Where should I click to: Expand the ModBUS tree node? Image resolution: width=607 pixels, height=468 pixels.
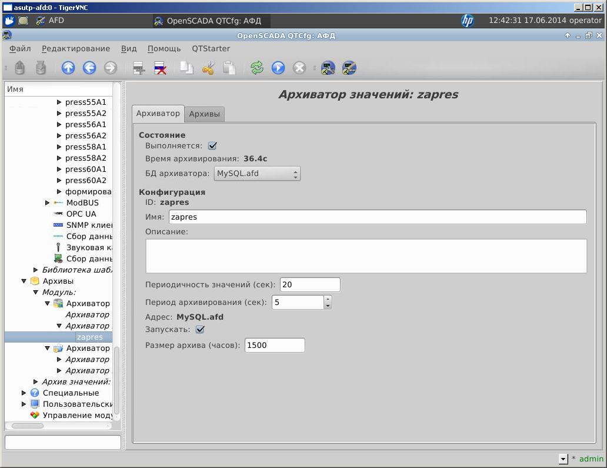48,203
